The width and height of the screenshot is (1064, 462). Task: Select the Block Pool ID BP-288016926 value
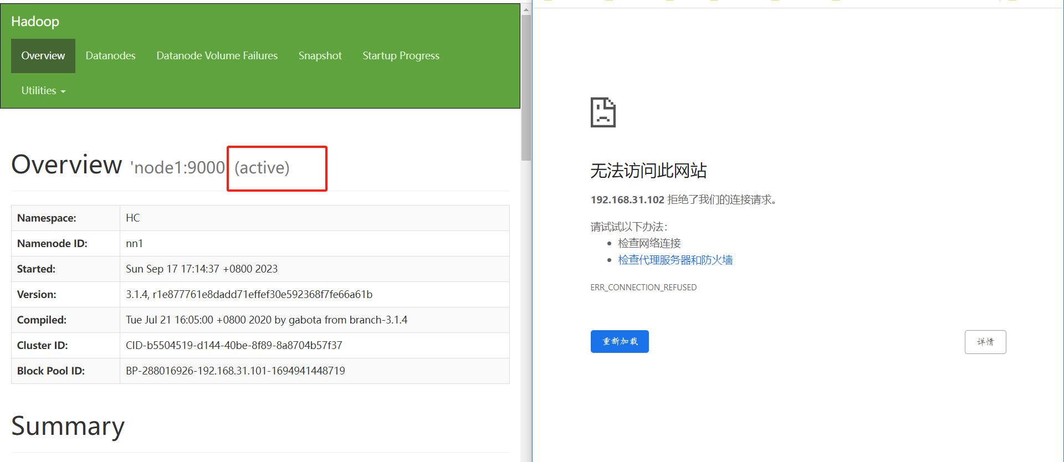(236, 371)
